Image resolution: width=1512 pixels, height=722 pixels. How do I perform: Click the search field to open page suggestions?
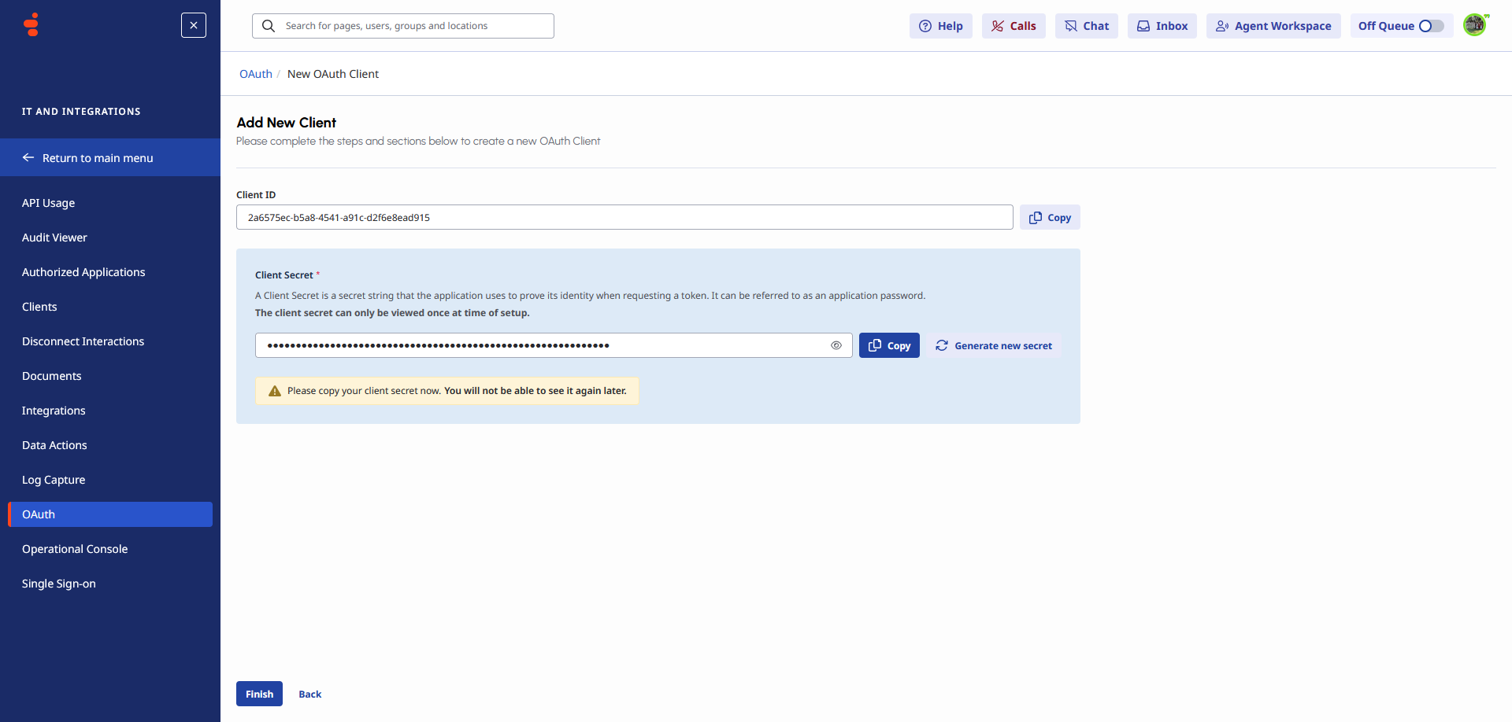[x=402, y=25]
